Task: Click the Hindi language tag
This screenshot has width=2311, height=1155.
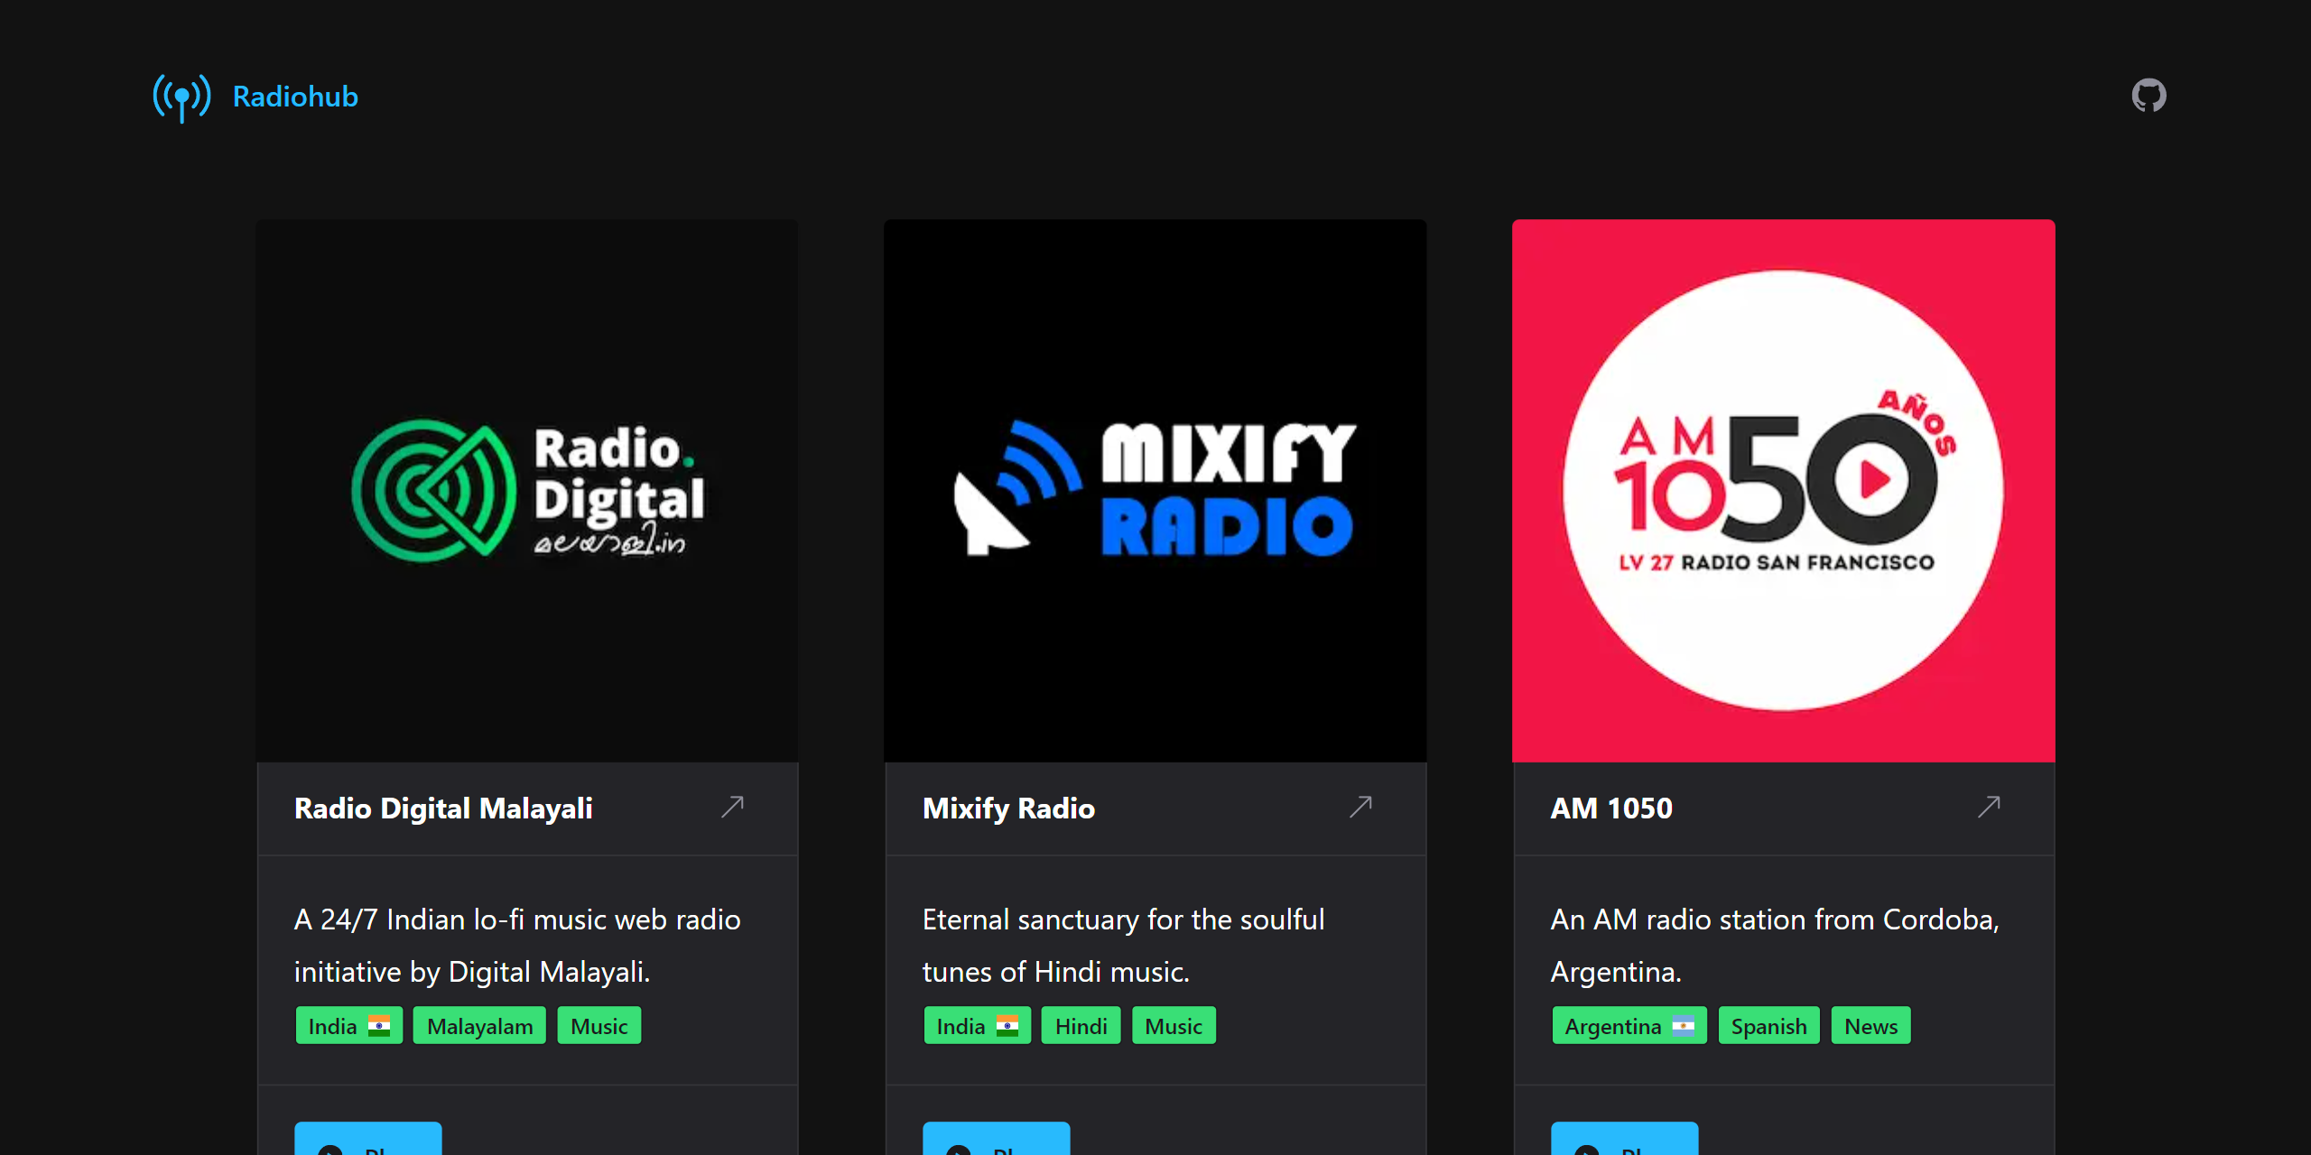Action: pyautogui.click(x=1081, y=1026)
